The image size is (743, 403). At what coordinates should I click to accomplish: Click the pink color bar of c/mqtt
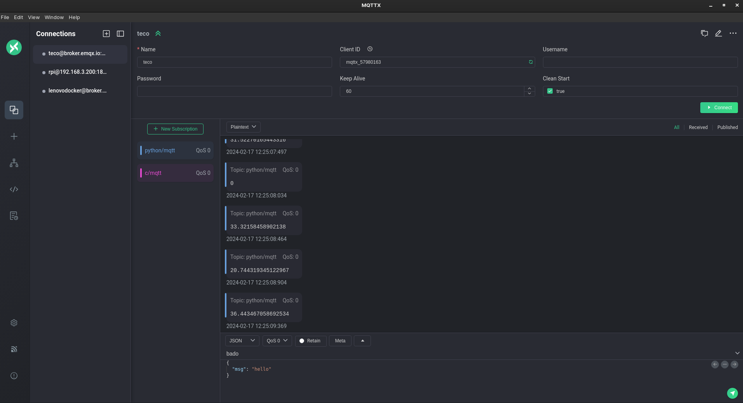[141, 173]
